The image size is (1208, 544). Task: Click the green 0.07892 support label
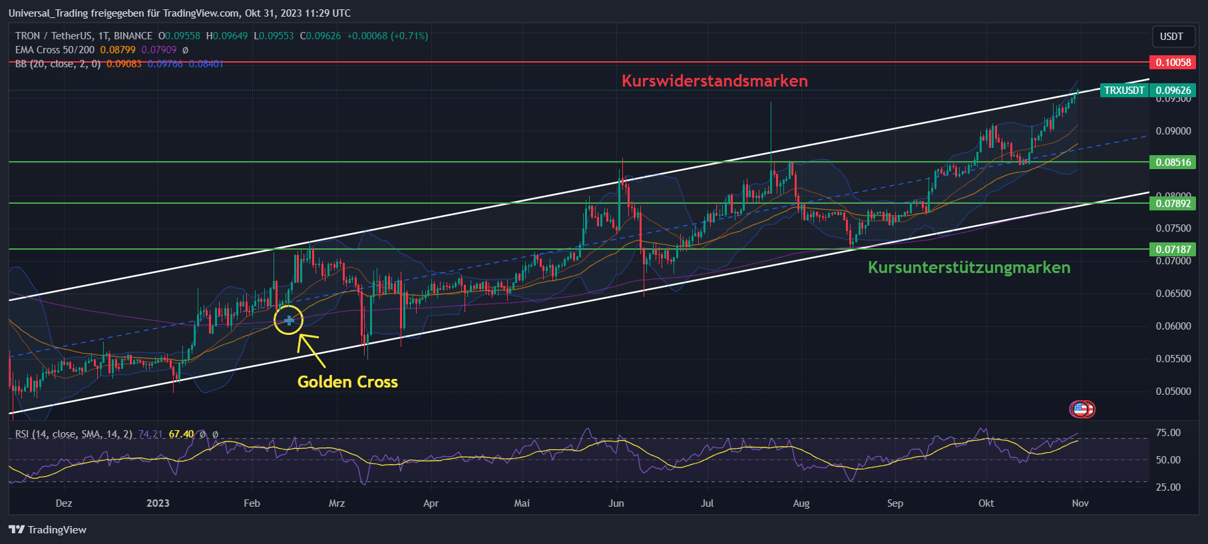point(1173,203)
